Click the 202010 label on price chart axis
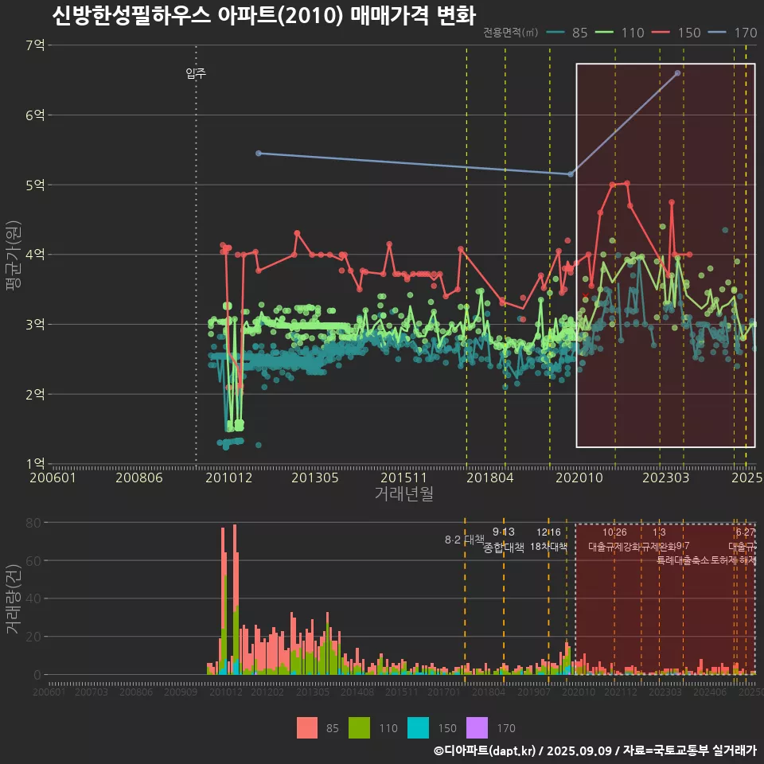 (579, 477)
